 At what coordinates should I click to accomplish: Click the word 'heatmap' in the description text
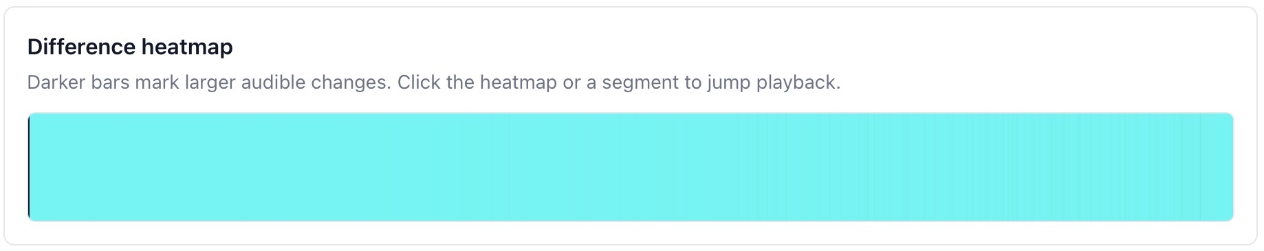(519, 83)
